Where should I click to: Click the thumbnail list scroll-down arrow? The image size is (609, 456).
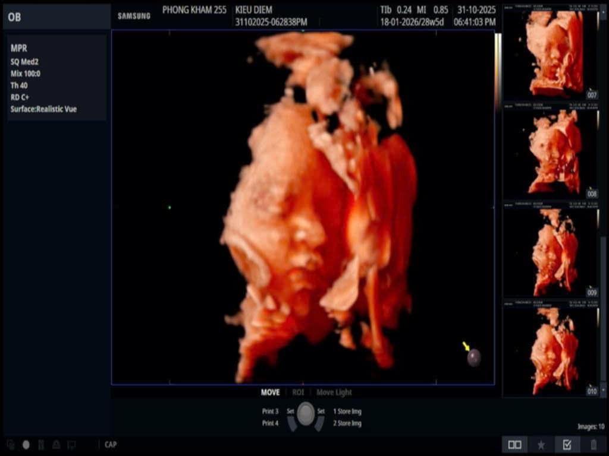point(604,390)
